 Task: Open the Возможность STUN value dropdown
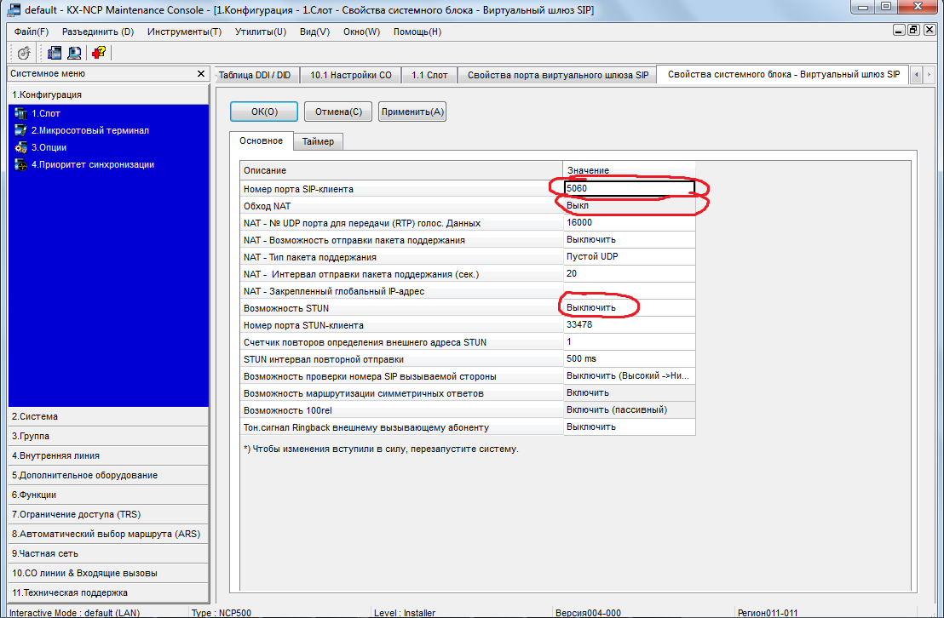click(629, 307)
